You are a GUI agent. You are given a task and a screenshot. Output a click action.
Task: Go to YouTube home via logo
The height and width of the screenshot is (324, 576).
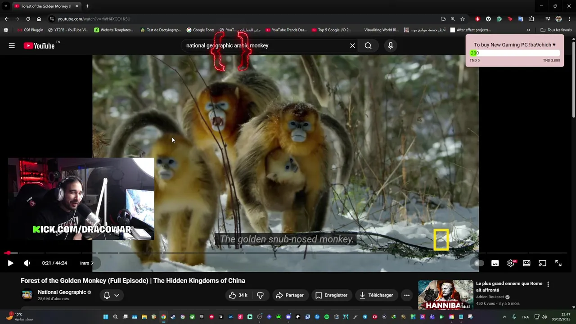pos(39,45)
